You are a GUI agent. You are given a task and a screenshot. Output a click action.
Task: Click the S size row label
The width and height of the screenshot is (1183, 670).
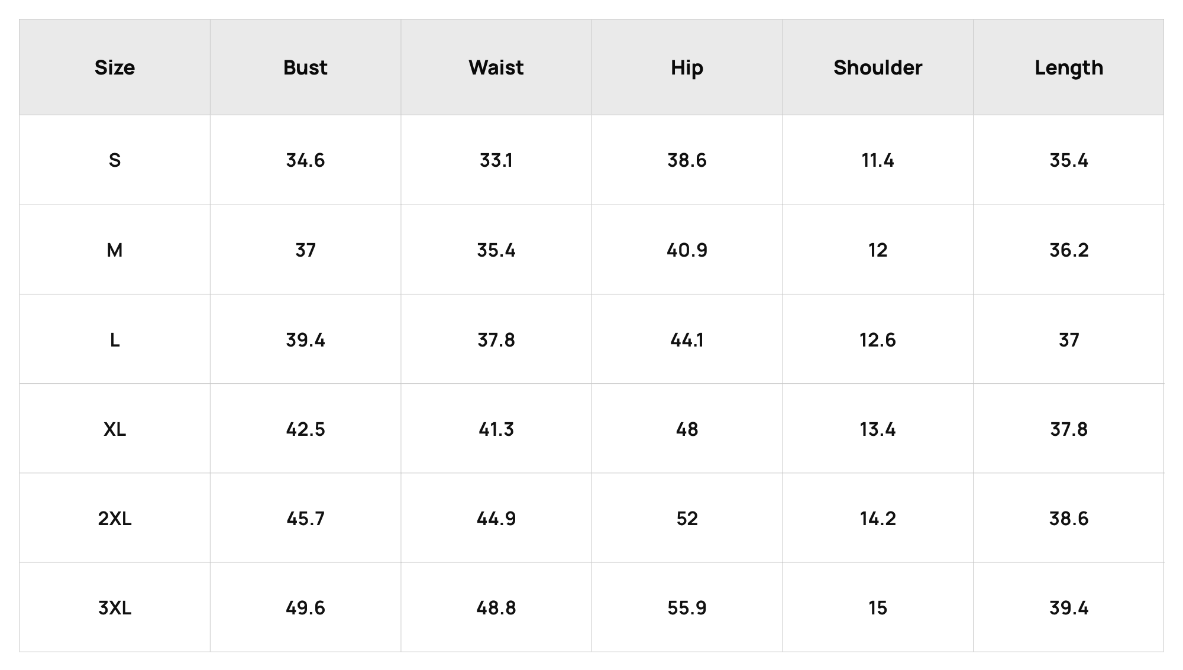115,160
